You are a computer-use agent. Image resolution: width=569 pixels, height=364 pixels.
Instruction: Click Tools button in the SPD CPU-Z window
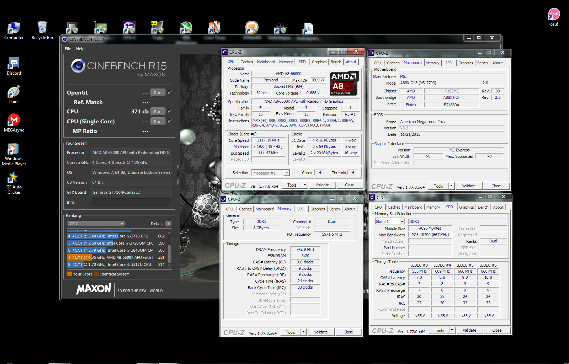point(439,330)
